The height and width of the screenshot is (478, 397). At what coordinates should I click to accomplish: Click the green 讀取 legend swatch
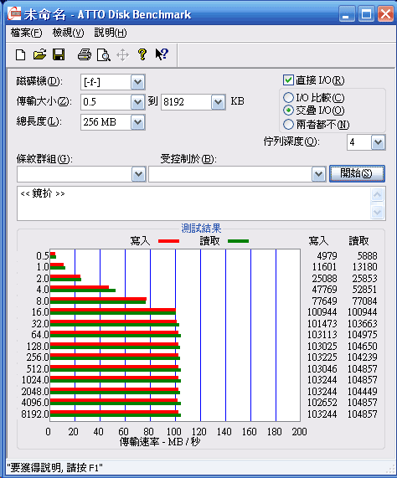click(238, 241)
